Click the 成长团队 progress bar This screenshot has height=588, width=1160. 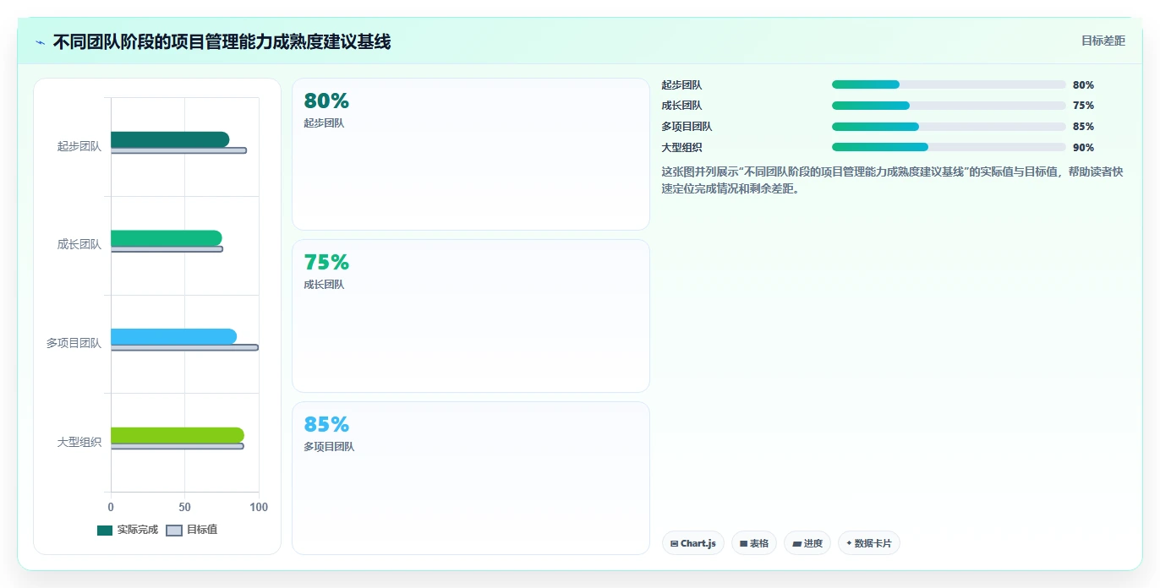pos(949,106)
